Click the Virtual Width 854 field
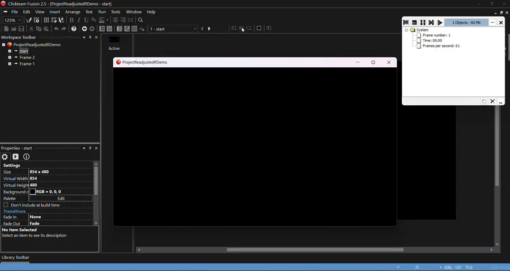This screenshot has width=510, height=271. [61, 178]
